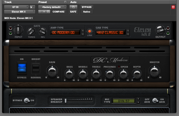Click the red input clip LED

point(11,28)
